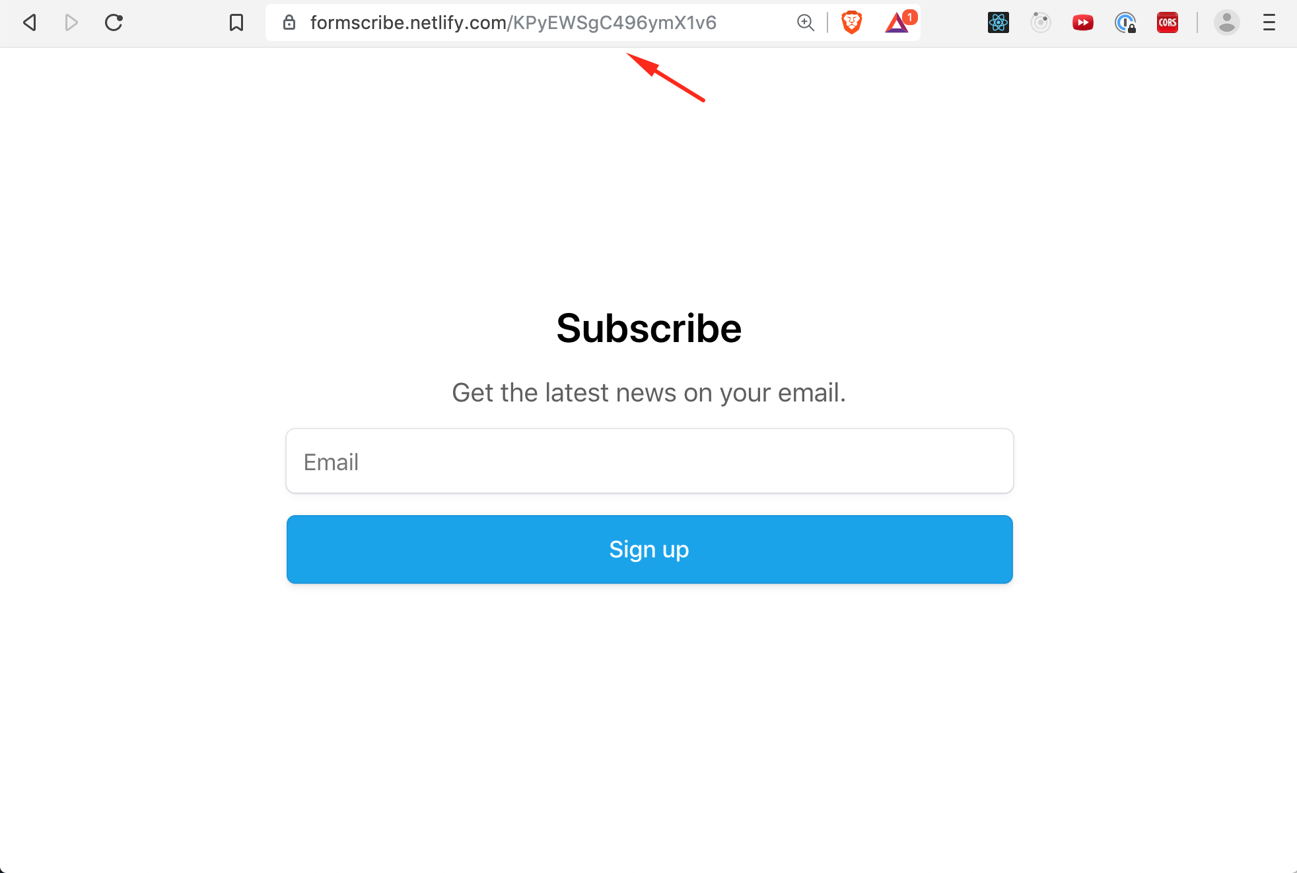Click the 'Get the latest news' subtitle text
1297x873 pixels.
click(x=649, y=393)
